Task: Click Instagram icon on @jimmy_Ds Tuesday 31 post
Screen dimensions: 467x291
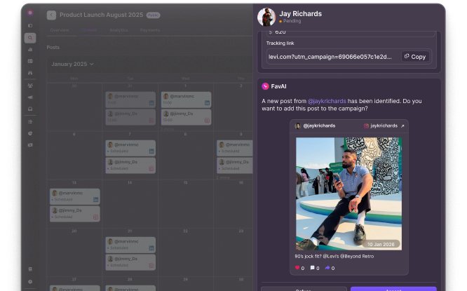Action: coord(151,121)
